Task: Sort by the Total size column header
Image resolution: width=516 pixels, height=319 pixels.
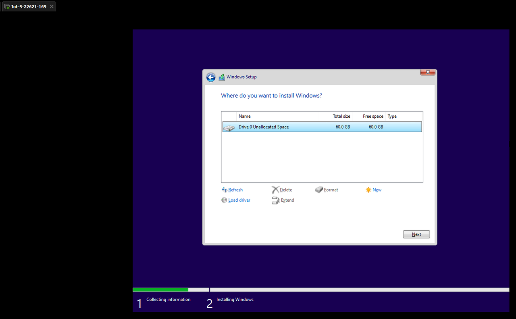Action: pos(335,116)
